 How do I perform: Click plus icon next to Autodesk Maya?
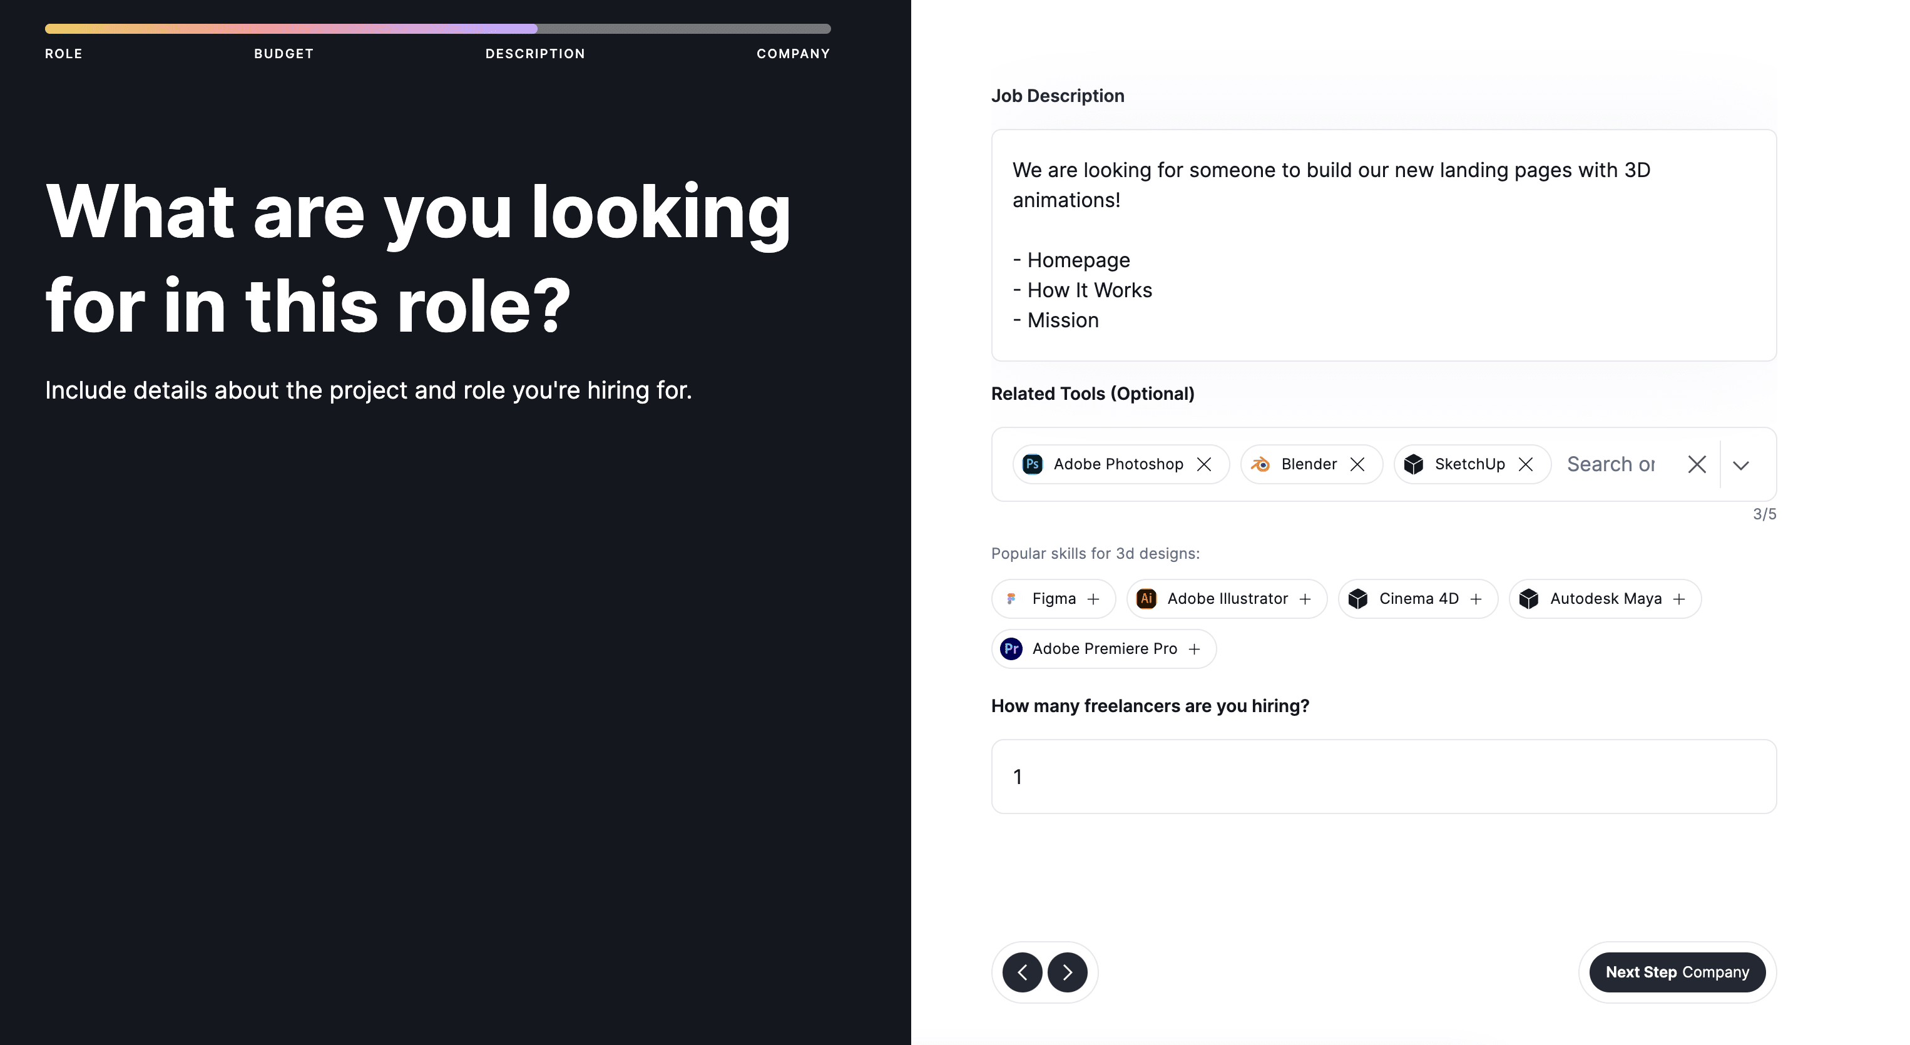click(x=1680, y=599)
